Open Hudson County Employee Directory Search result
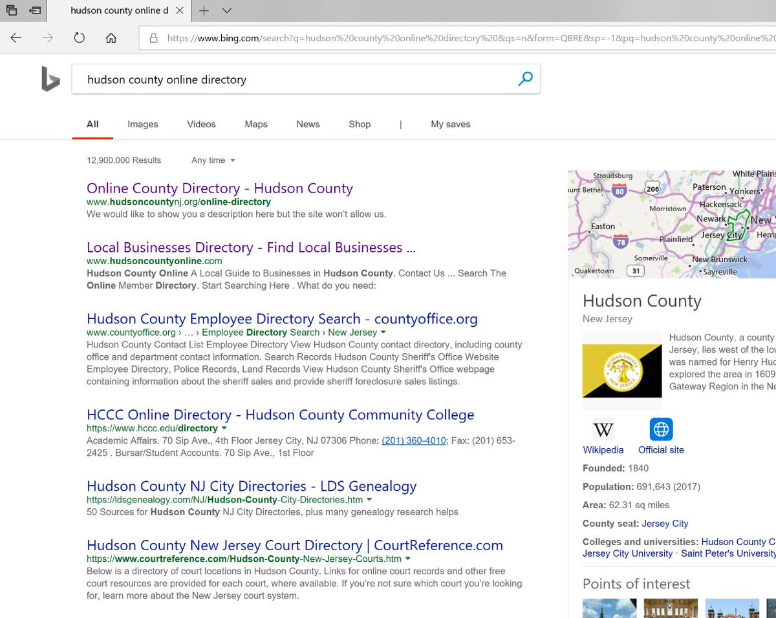 [x=282, y=319]
